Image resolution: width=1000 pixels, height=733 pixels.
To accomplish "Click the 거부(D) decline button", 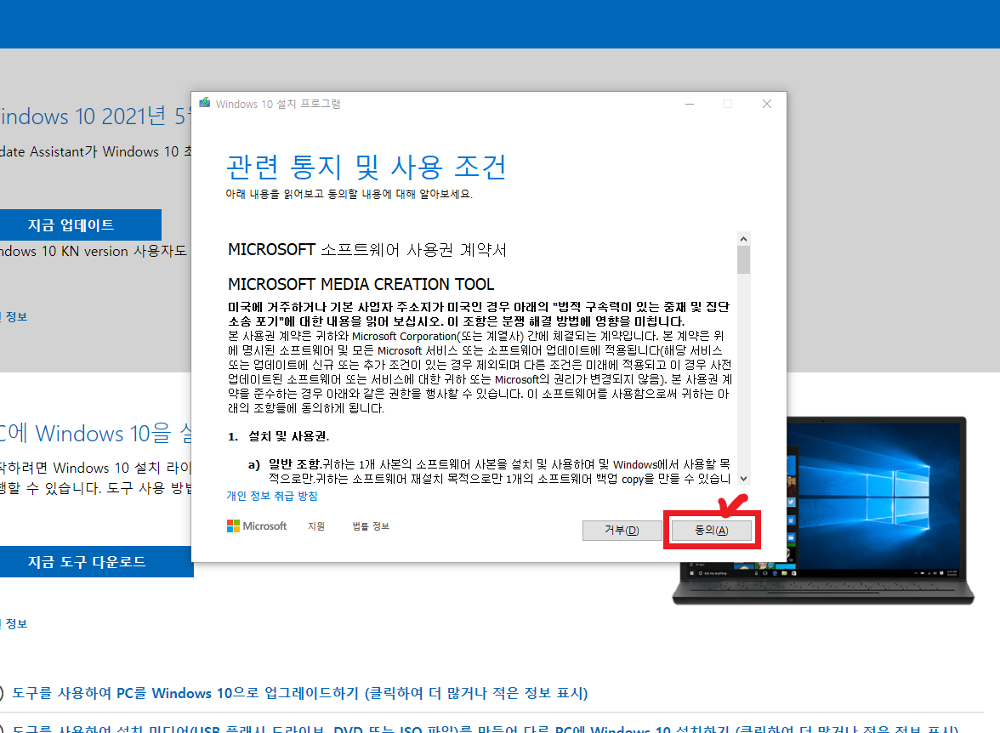I will (x=622, y=530).
